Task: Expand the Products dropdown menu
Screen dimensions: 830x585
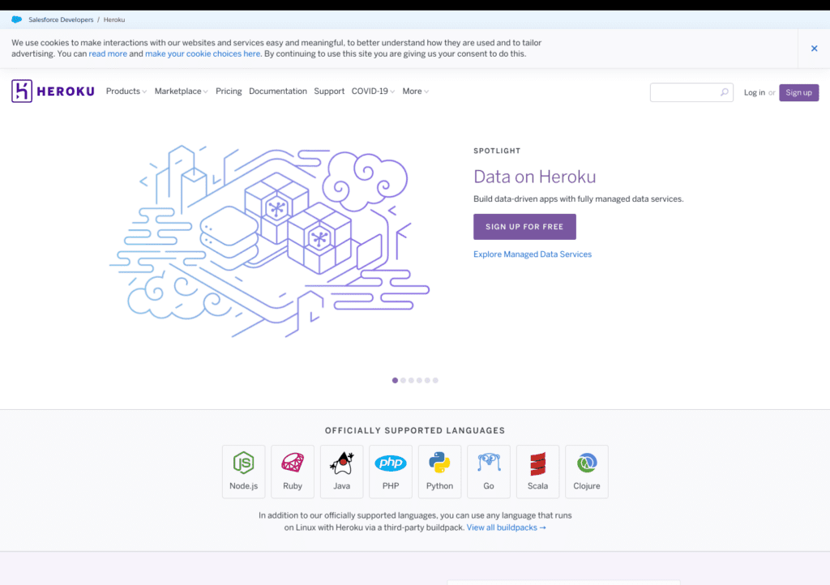Action: [x=126, y=92]
